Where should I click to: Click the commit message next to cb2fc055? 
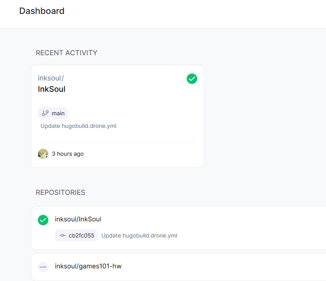point(139,236)
